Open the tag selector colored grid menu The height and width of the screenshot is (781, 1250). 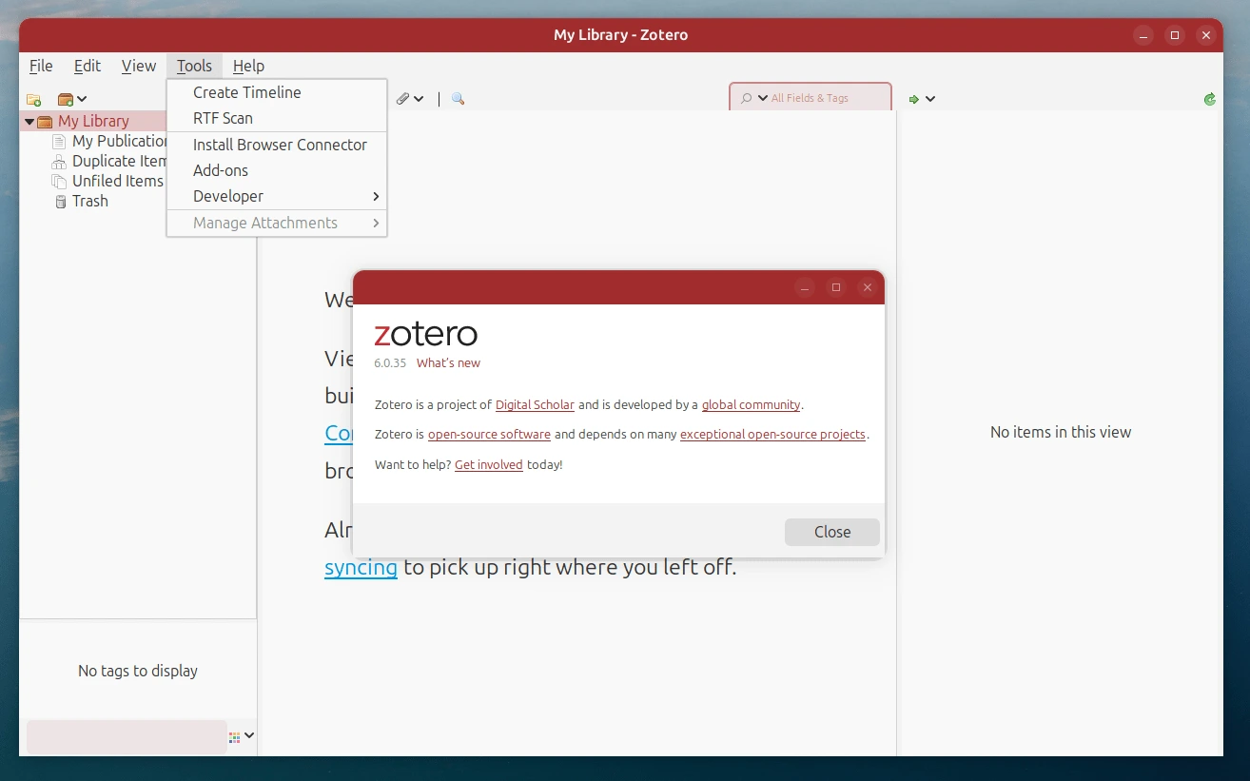(242, 735)
